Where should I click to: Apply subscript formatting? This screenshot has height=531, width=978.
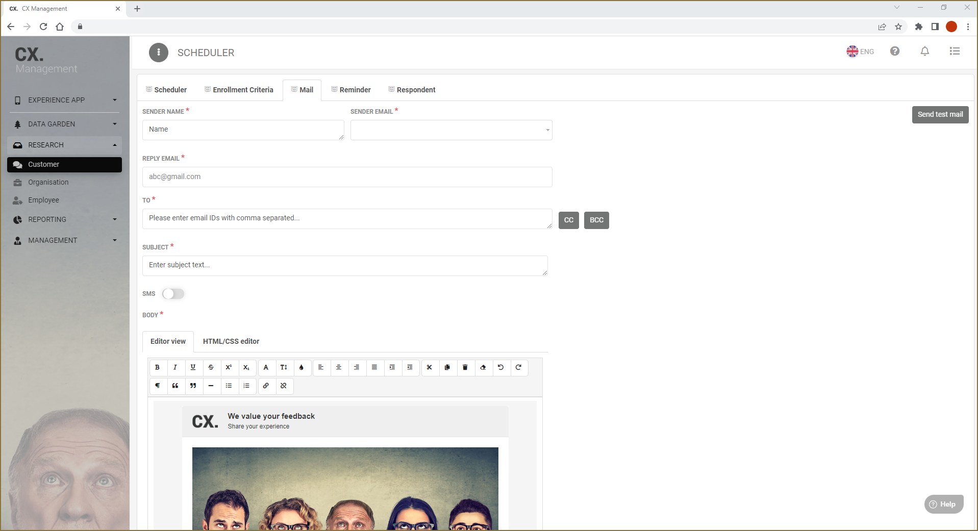(246, 367)
